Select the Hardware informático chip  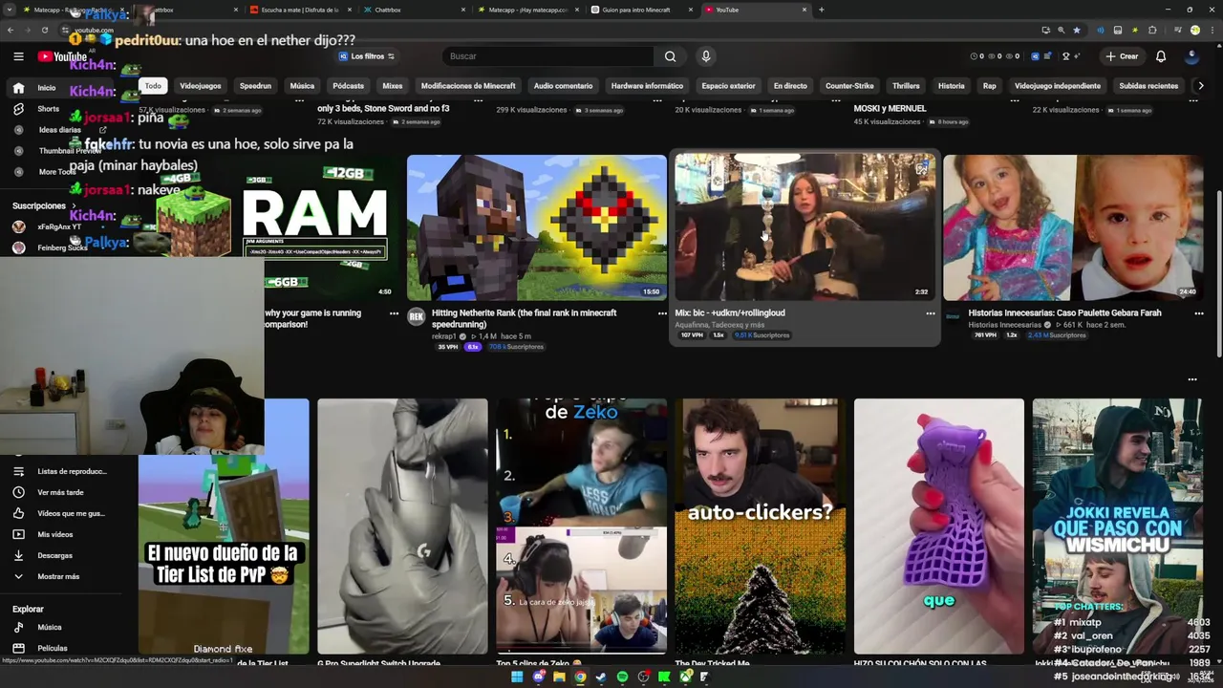click(x=647, y=86)
